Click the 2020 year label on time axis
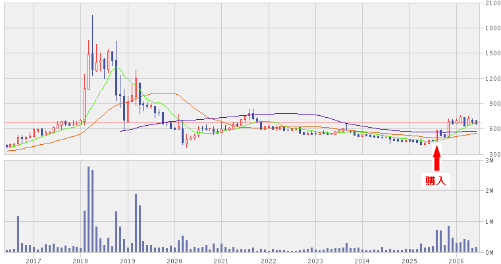 click(174, 261)
